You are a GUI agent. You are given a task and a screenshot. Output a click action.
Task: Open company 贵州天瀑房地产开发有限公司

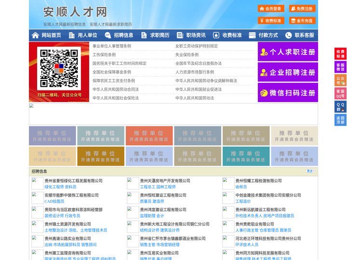(x=165, y=181)
